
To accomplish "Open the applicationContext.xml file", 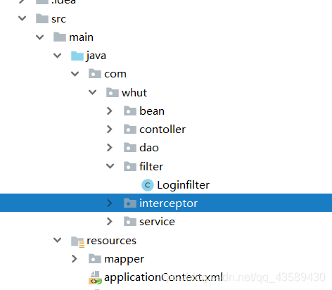I will (x=163, y=277).
